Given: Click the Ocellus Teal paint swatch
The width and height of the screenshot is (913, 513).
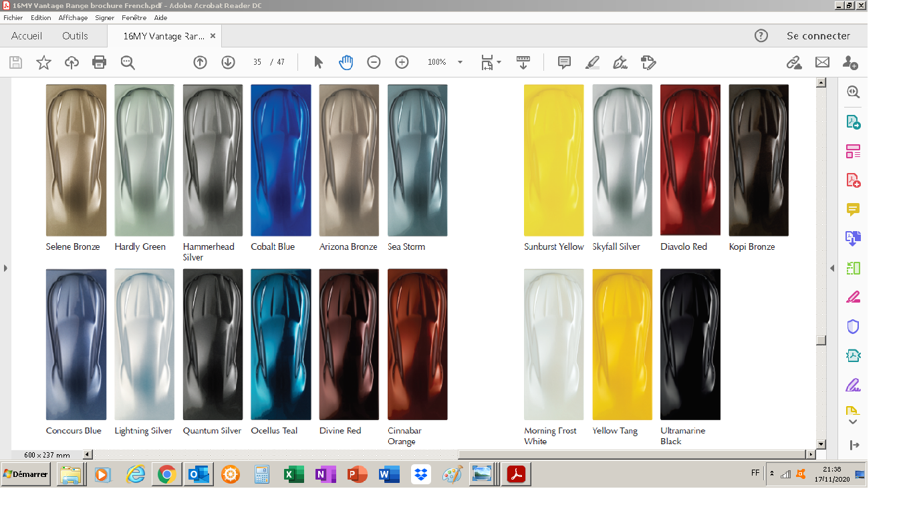Looking at the screenshot, I should coord(281,345).
